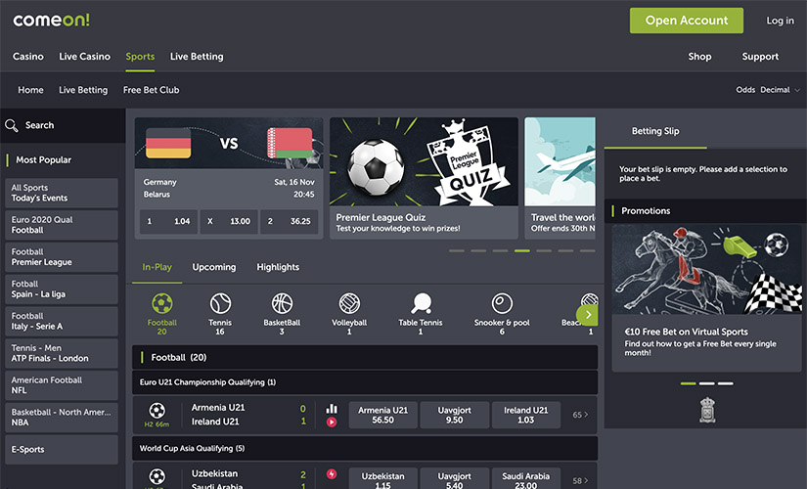Open Spain - La liga
This screenshot has height=489, width=807.
[62, 289]
